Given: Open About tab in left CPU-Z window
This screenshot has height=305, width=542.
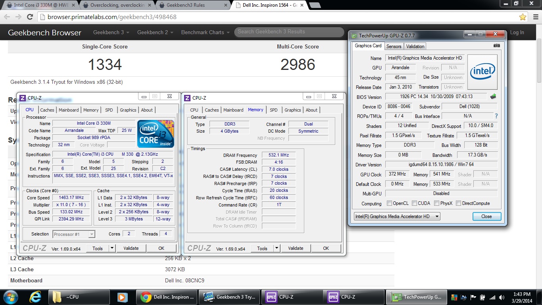Looking at the screenshot, I should 147,110.
